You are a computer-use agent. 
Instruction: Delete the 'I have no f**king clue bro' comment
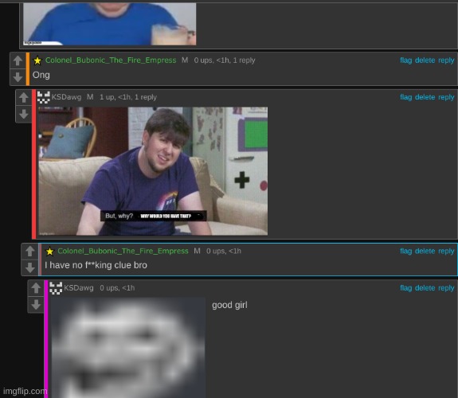coord(425,251)
